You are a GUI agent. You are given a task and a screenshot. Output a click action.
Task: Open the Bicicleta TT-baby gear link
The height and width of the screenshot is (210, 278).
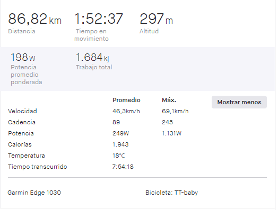(171, 193)
